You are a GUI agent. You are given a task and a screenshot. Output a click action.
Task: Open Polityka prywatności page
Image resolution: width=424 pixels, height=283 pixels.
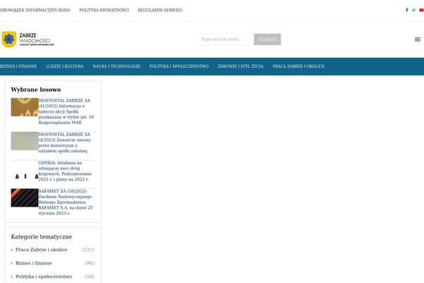coord(104,11)
